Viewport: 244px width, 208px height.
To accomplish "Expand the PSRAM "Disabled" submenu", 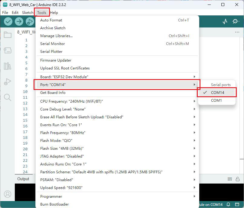I will tap(117, 180).
